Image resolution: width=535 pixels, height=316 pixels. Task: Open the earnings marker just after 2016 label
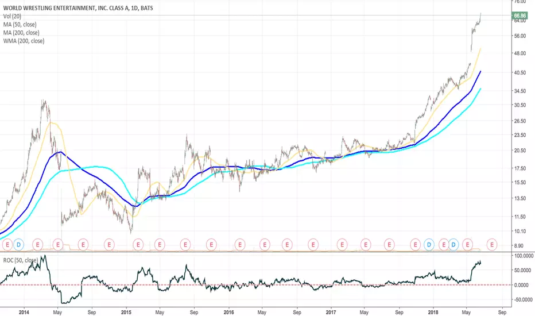pos(240,245)
